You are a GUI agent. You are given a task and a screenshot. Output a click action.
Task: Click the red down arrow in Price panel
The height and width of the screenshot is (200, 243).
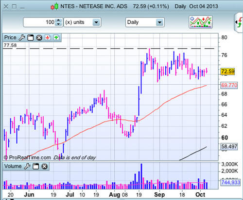[48, 38]
